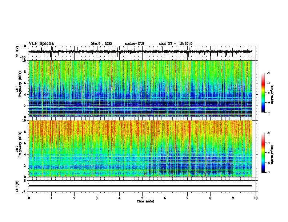288x222 pixels.
Task: Click the "station=OUI" header label
Action: pyautogui.click(x=135, y=44)
